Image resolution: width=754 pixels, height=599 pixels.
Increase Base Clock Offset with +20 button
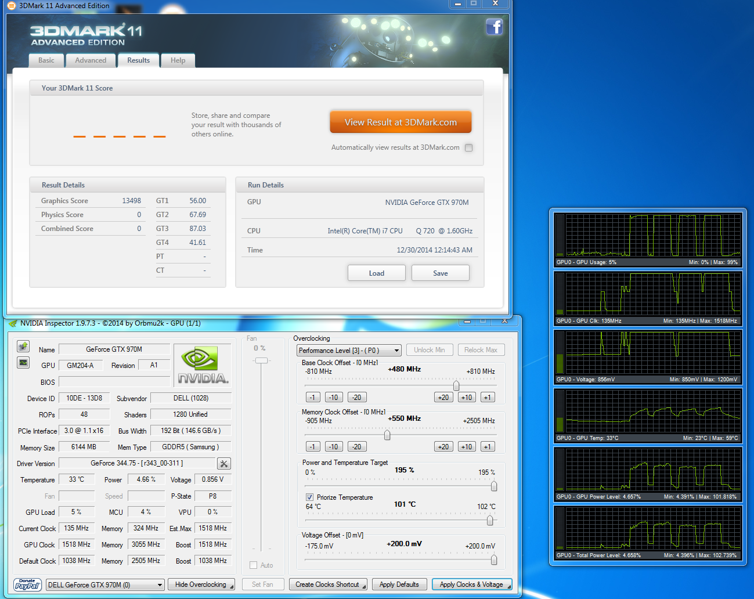click(443, 398)
